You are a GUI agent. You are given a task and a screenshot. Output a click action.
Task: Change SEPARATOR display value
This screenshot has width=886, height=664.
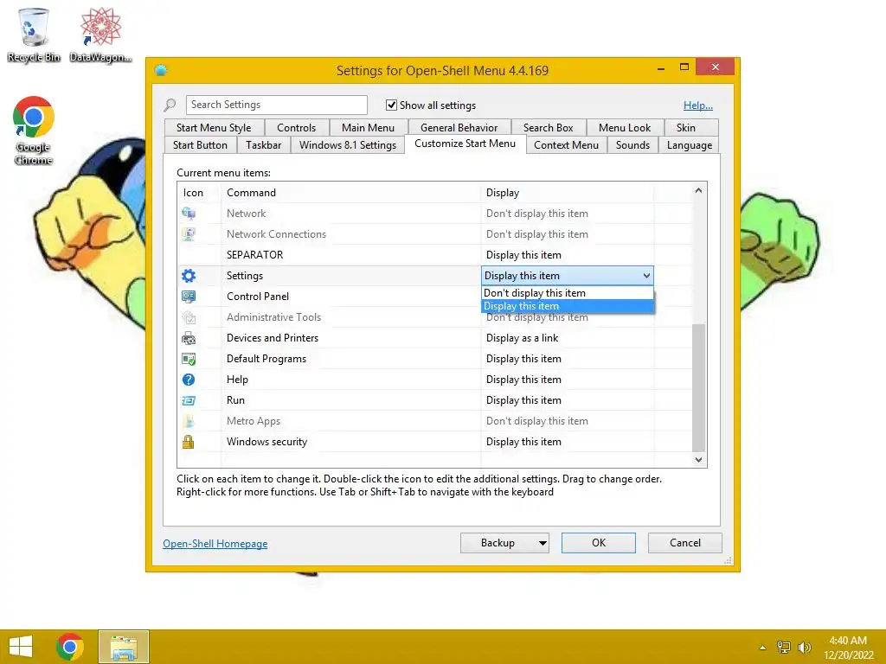(x=523, y=255)
